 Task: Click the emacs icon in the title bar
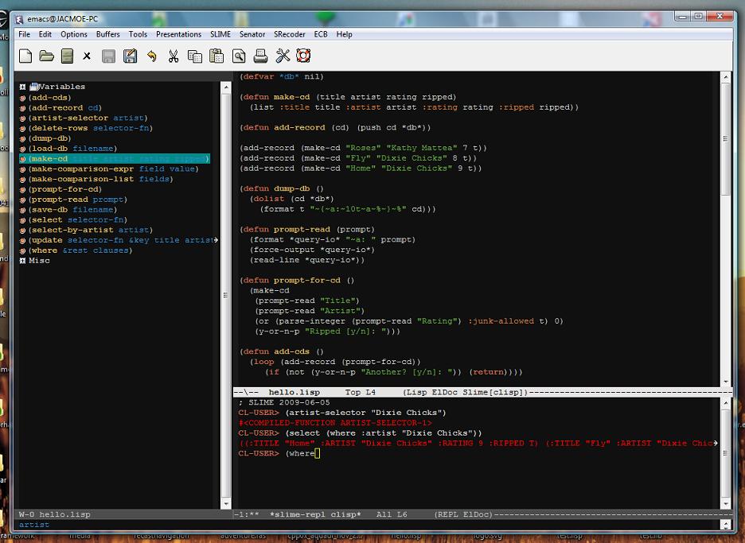tap(19, 19)
